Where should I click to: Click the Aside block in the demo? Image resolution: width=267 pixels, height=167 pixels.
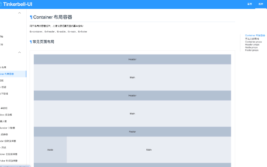[x=50, y=150]
